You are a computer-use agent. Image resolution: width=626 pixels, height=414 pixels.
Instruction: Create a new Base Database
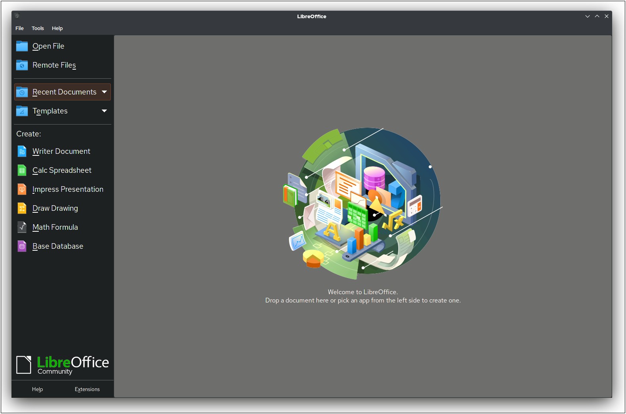coord(63,246)
